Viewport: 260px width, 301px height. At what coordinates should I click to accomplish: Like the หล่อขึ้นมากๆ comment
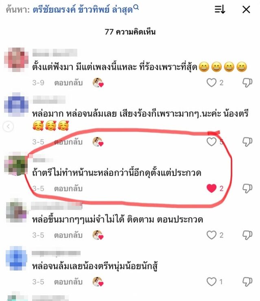click(212, 235)
